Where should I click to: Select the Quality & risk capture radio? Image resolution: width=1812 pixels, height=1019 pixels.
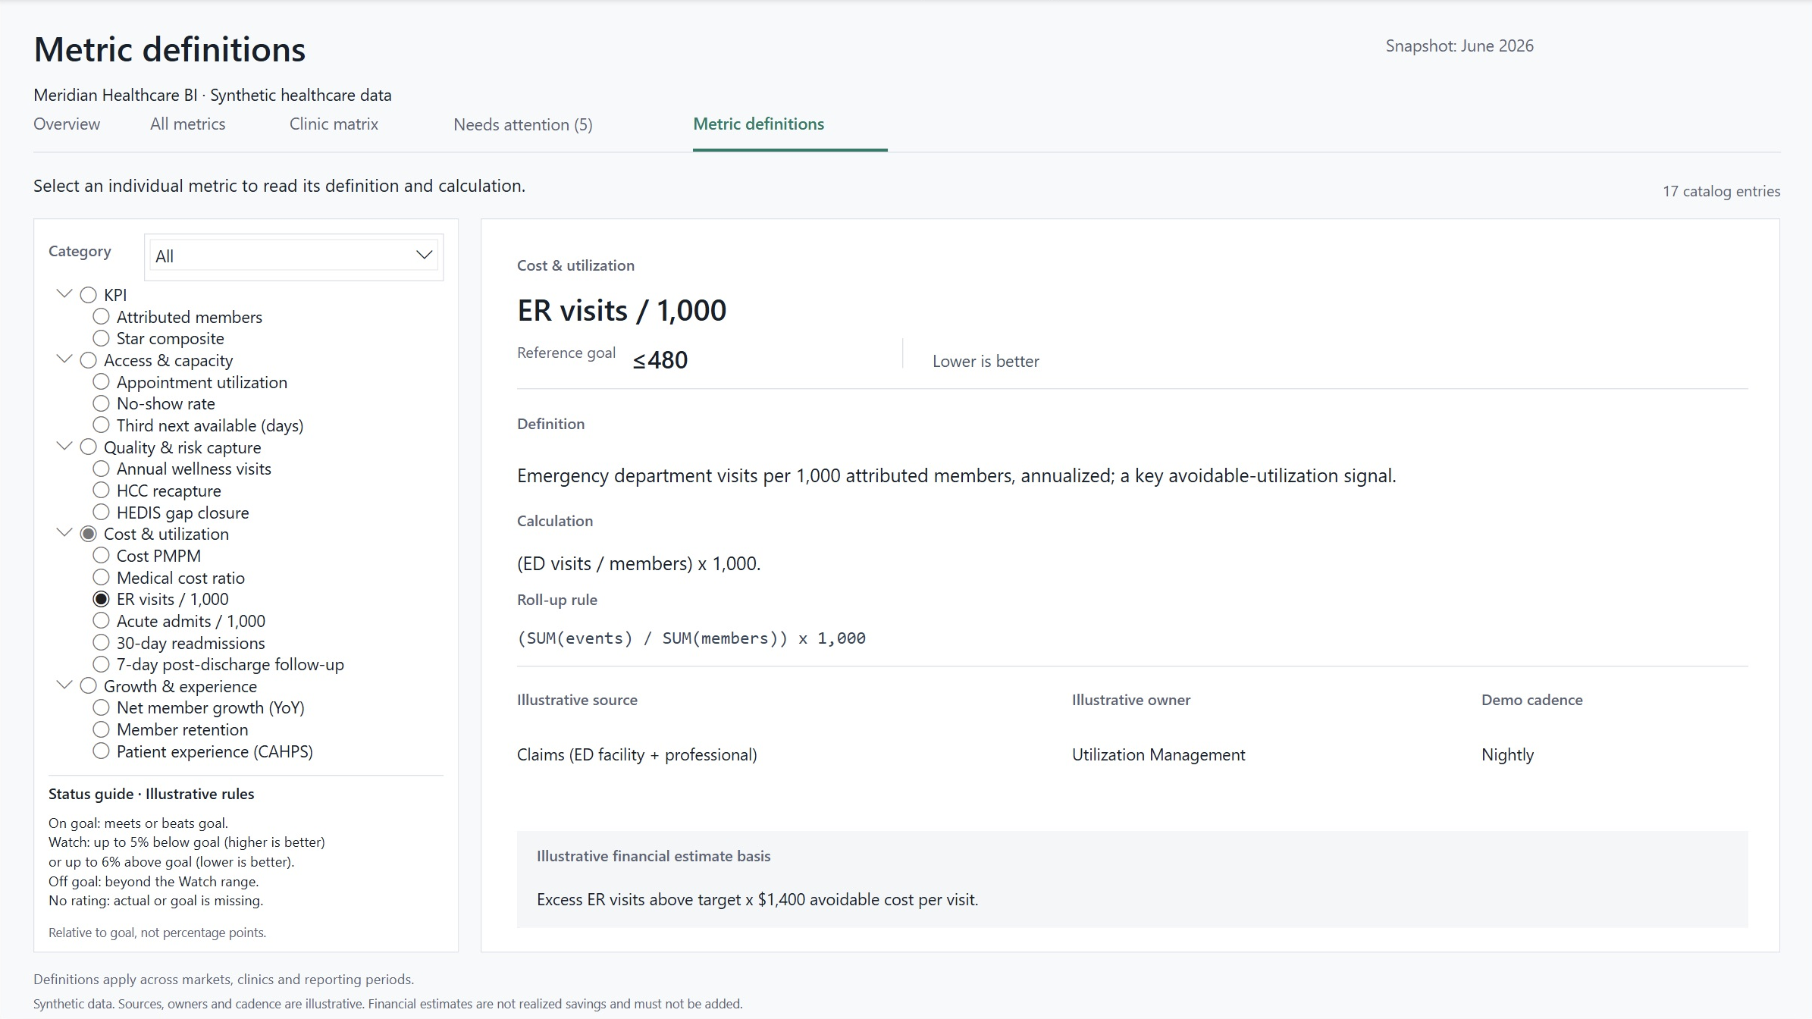pos(89,447)
